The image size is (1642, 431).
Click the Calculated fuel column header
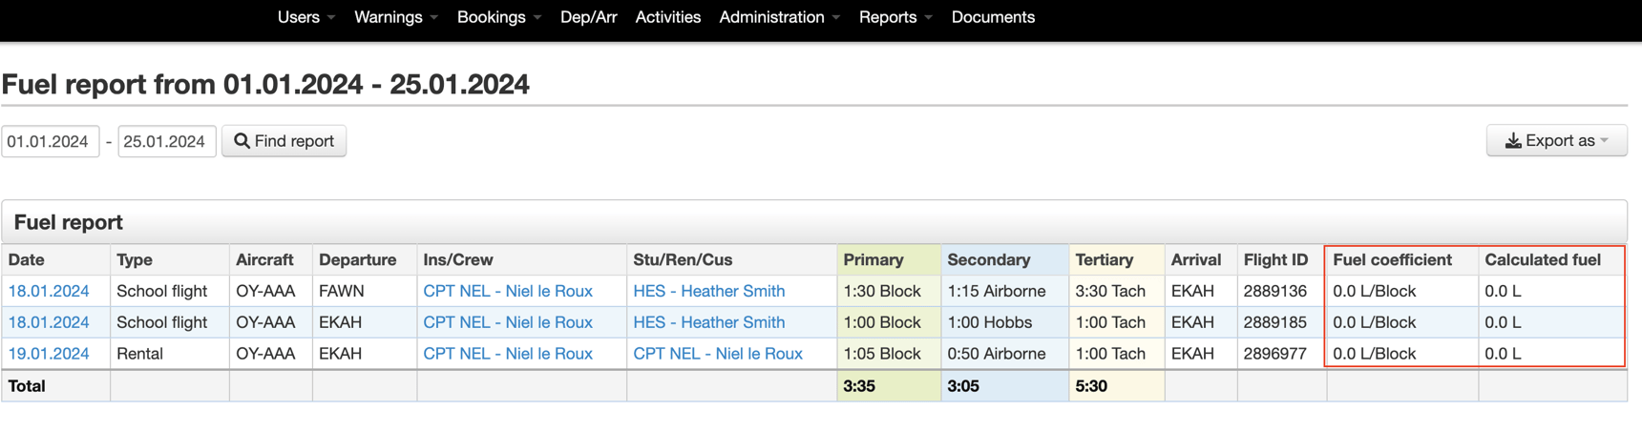(1542, 259)
